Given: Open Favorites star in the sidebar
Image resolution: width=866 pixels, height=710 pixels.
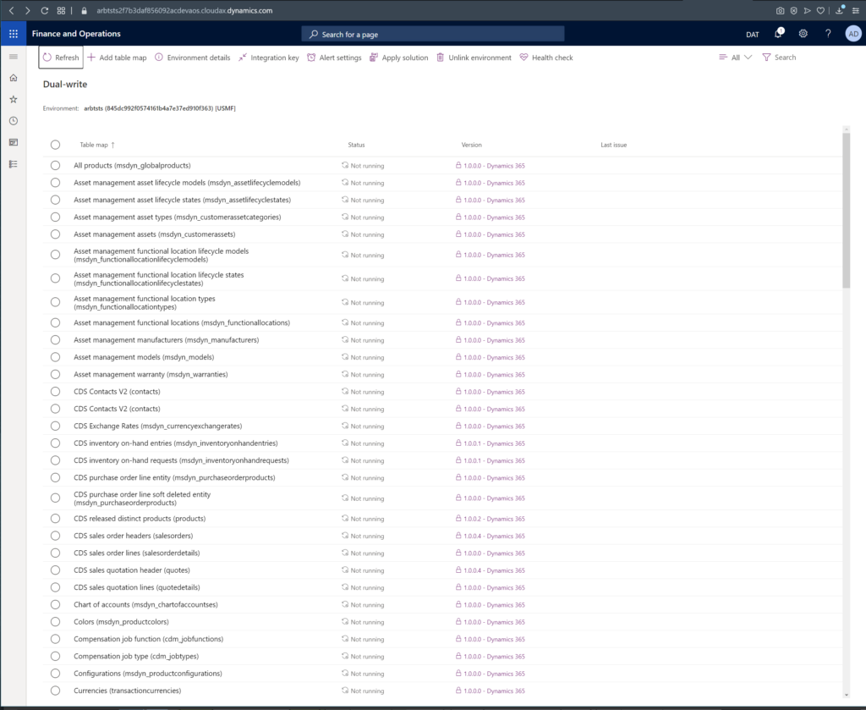Looking at the screenshot, I should tap(14, 100).
